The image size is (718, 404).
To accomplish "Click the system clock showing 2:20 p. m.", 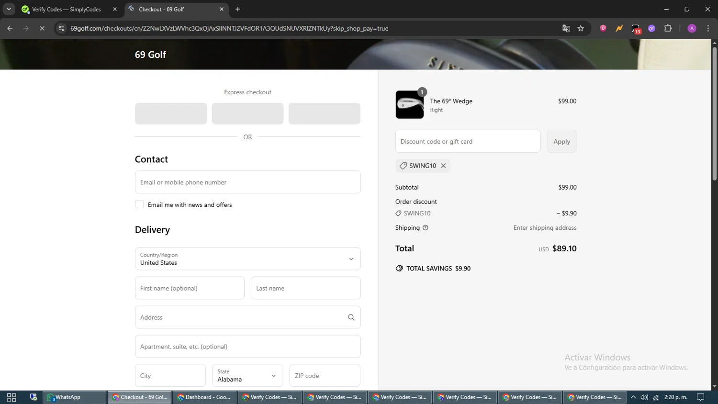I will click(675, 397).
